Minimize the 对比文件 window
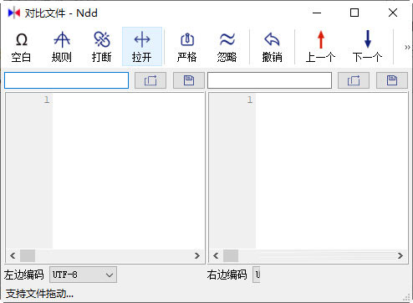This screenshot has height=303, width=413. click(317, 13)
